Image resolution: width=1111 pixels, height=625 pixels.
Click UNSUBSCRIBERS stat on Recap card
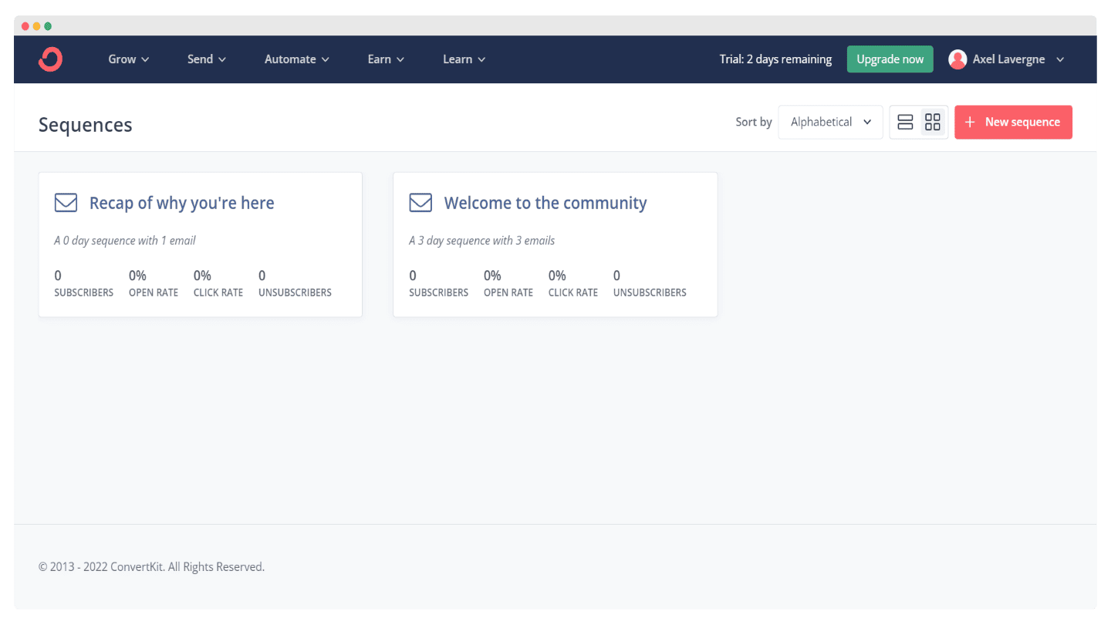[295, 283]
